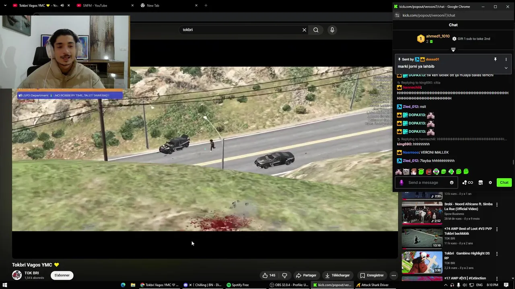Open options for '+74 AWP' video
The width and height of the screenshot is (515, 289).
[x=497, y=229]
